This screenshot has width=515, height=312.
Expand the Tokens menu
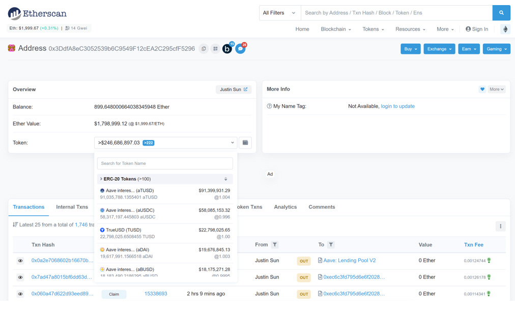point(373,29)
